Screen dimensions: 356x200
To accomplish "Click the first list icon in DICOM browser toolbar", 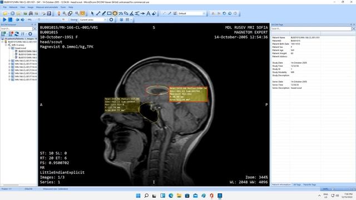I will pos(3,34).
